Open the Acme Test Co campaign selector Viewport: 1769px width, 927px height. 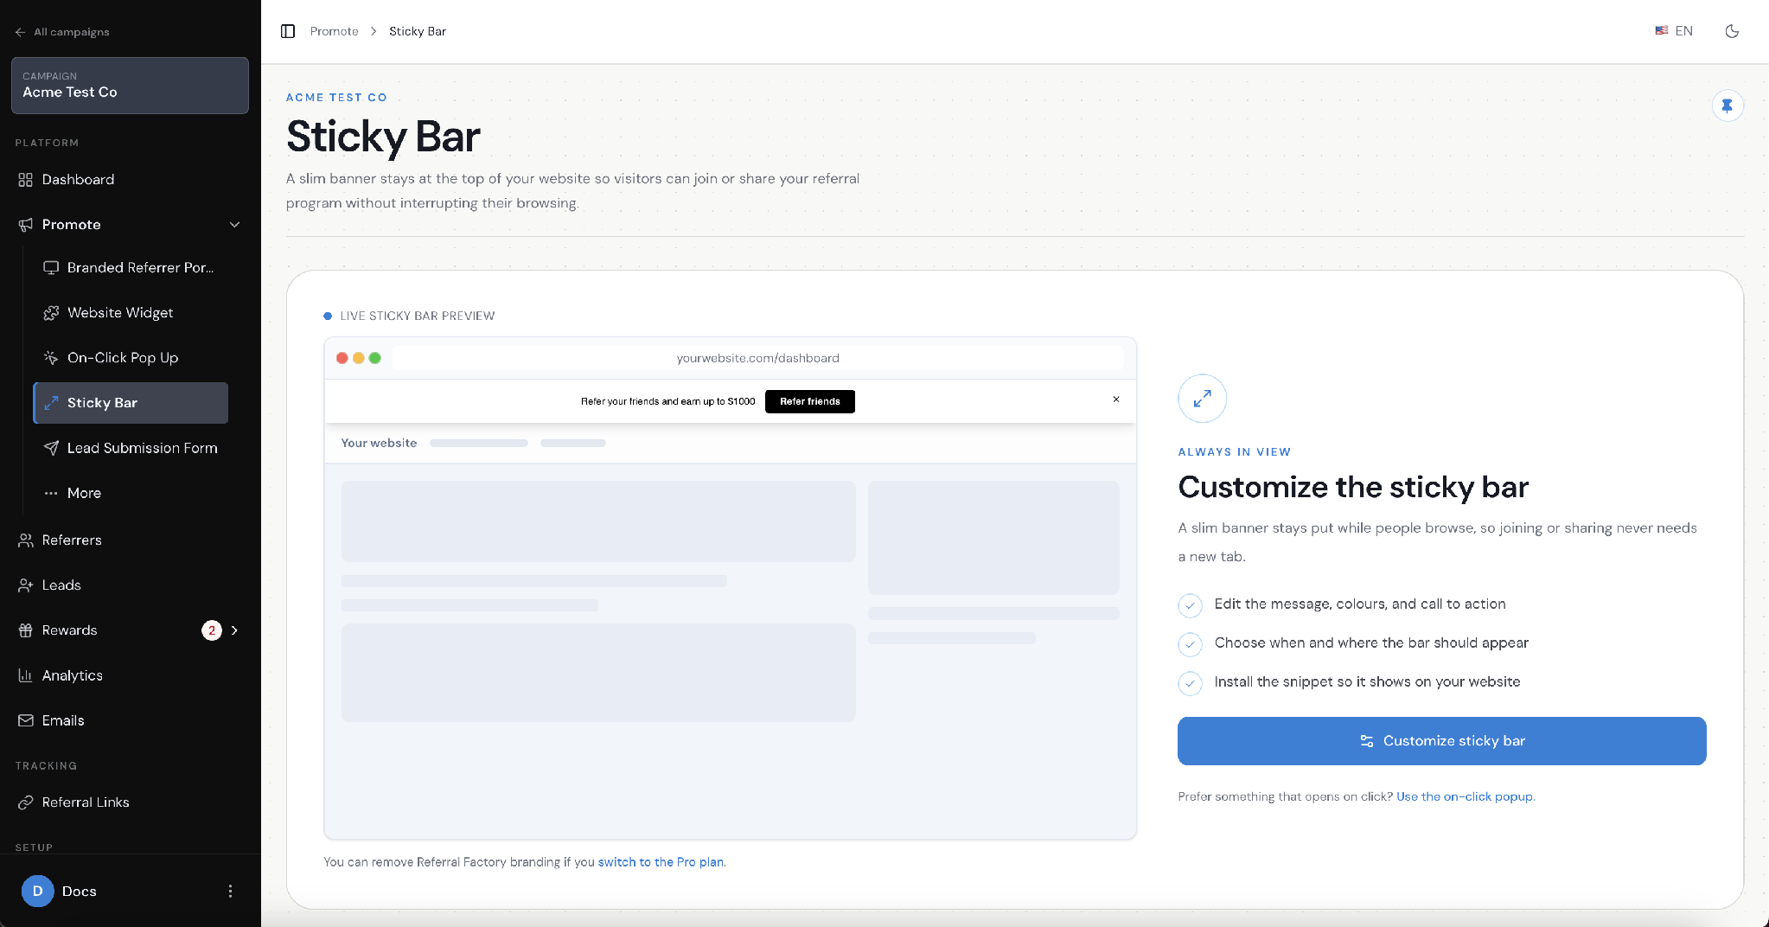pyautogui.click(x=130, y=86)
